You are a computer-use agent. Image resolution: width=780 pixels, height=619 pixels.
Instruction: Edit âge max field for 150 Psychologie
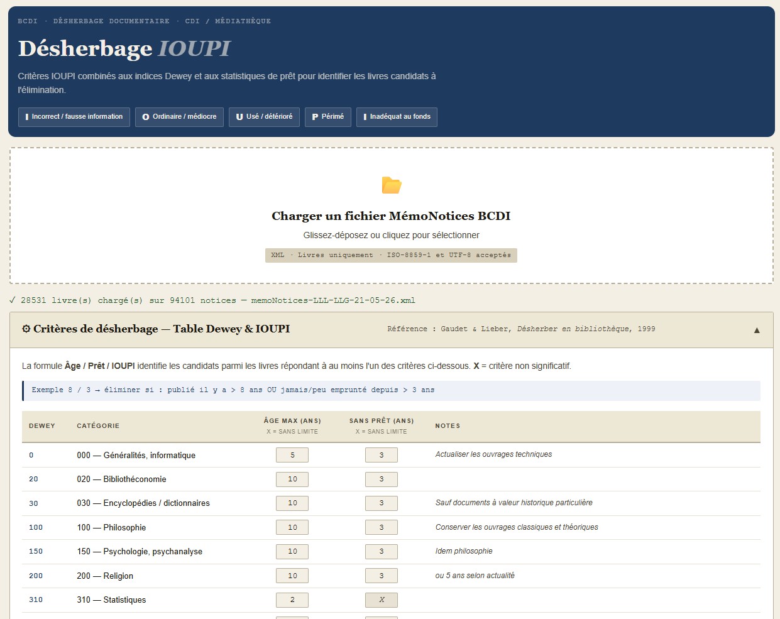pos(292,552)
